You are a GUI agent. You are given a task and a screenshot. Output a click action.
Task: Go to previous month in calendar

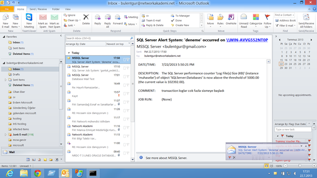point(280,40)
